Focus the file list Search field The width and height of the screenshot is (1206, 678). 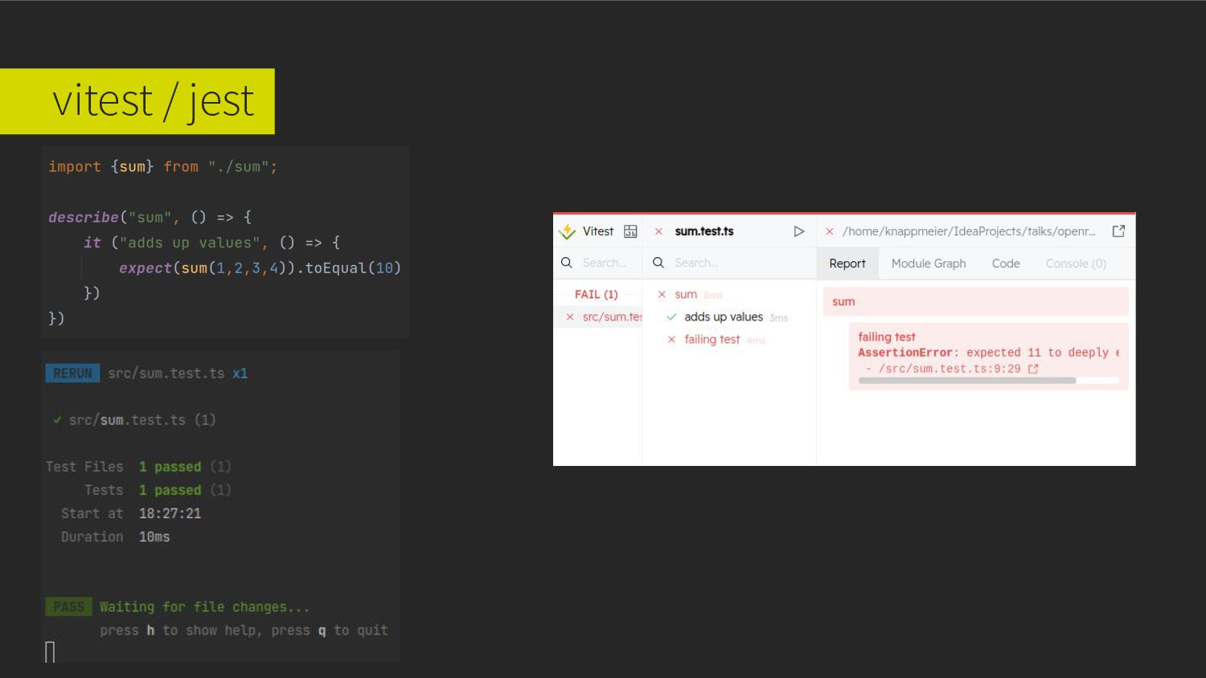point(605,263)
